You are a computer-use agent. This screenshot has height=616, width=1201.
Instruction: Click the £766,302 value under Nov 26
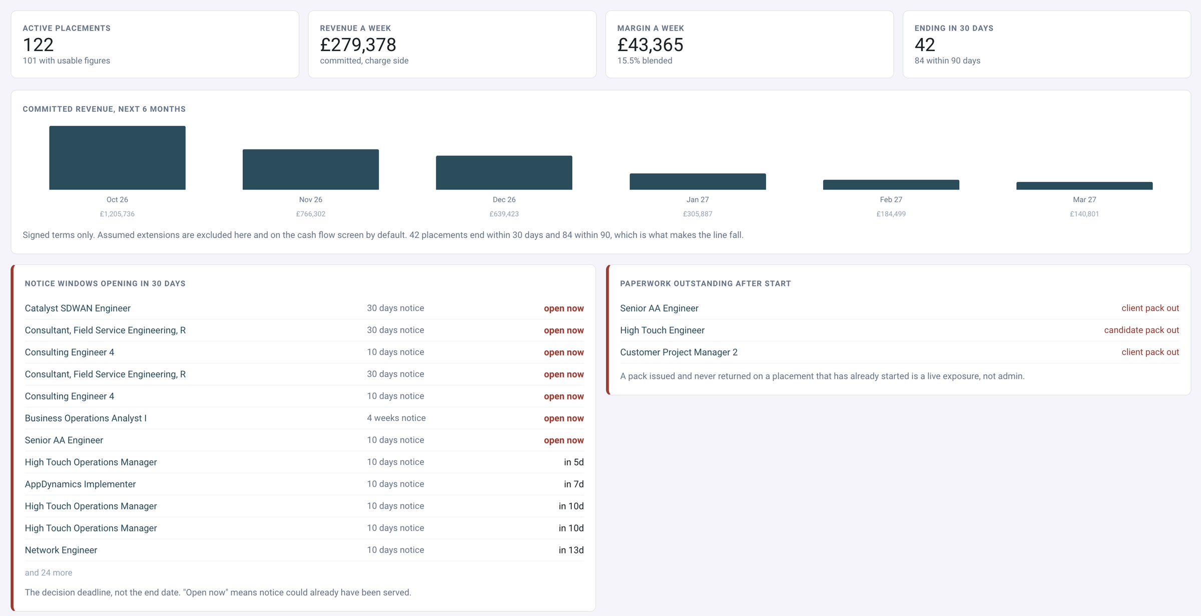(x=311, y=214)
